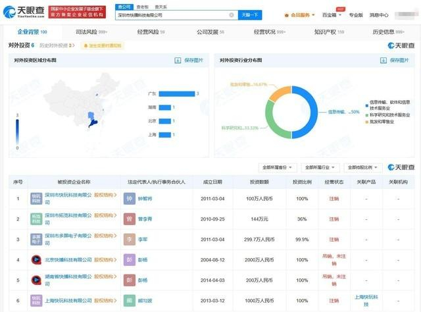Image resolution: width=421 pixels, height=312 pixels.
Task: Click the green avatar icon in row 6
Action: 130,301
